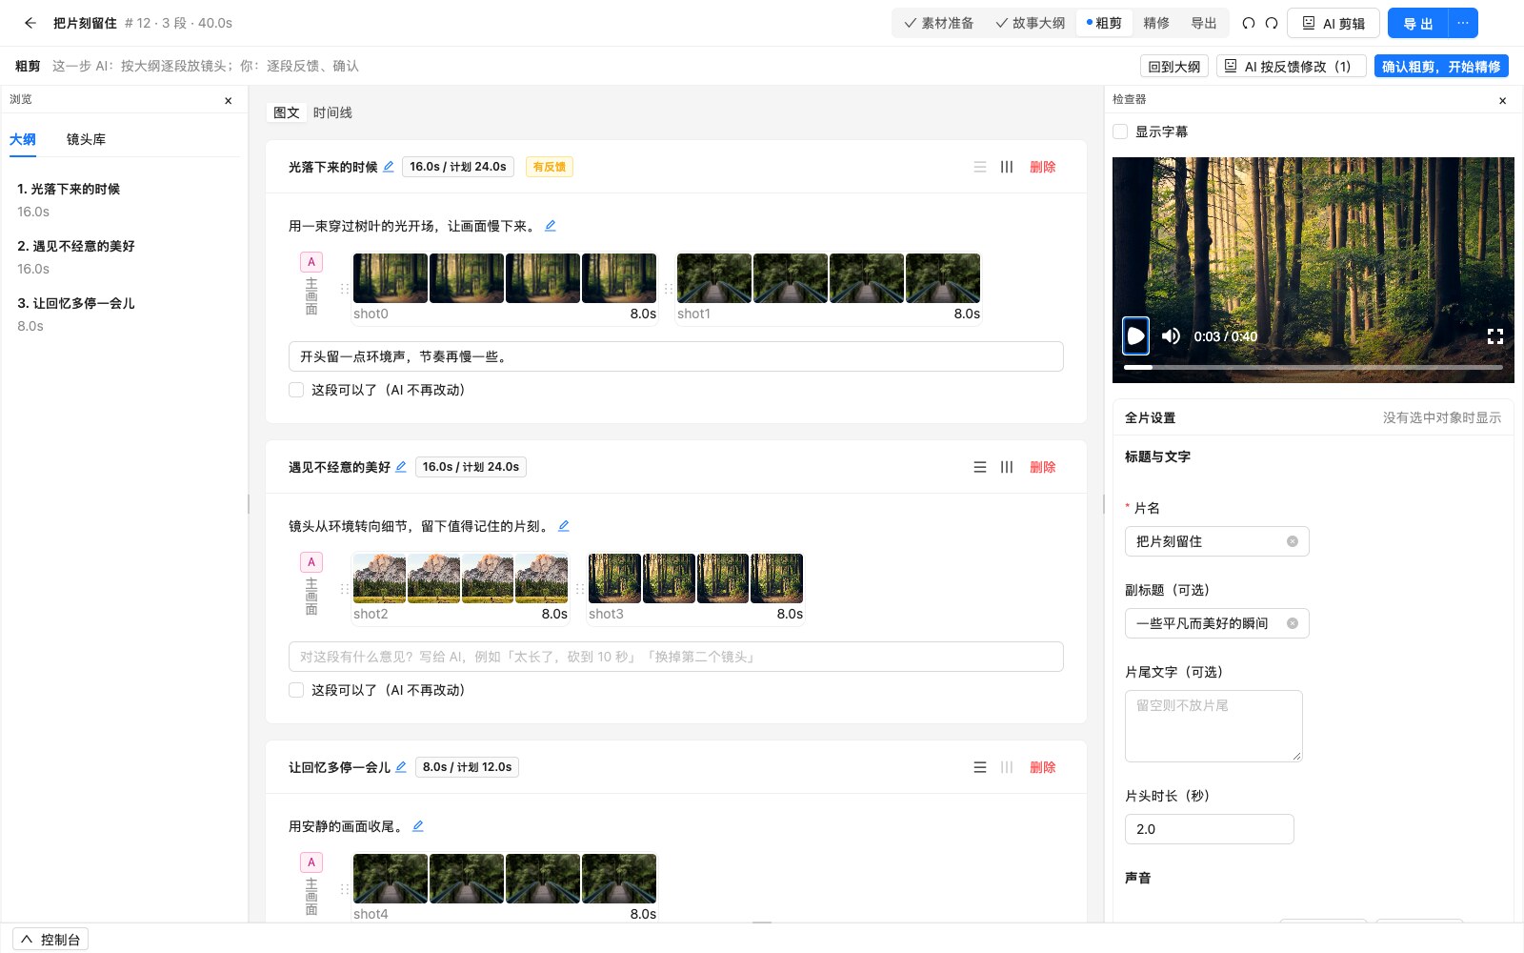Close the 浏览 panel
The image size is (1524, 953).
tap(229, 100)
